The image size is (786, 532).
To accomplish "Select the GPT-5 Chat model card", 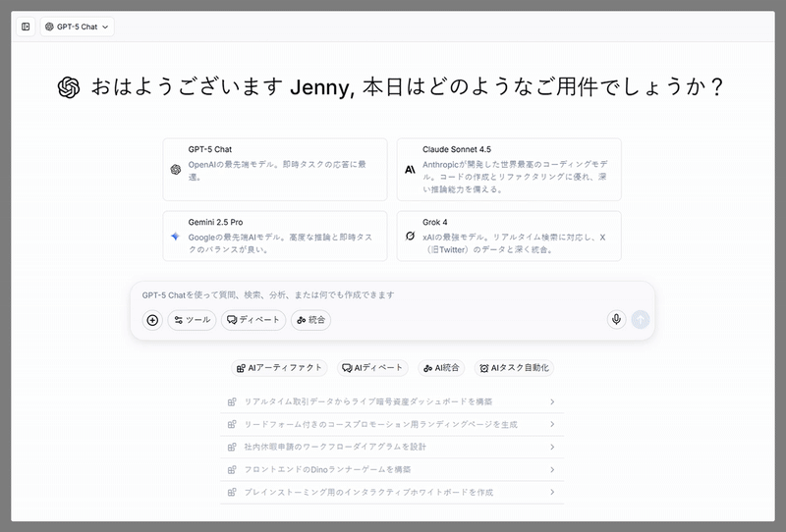I will (x=275, y=170).
